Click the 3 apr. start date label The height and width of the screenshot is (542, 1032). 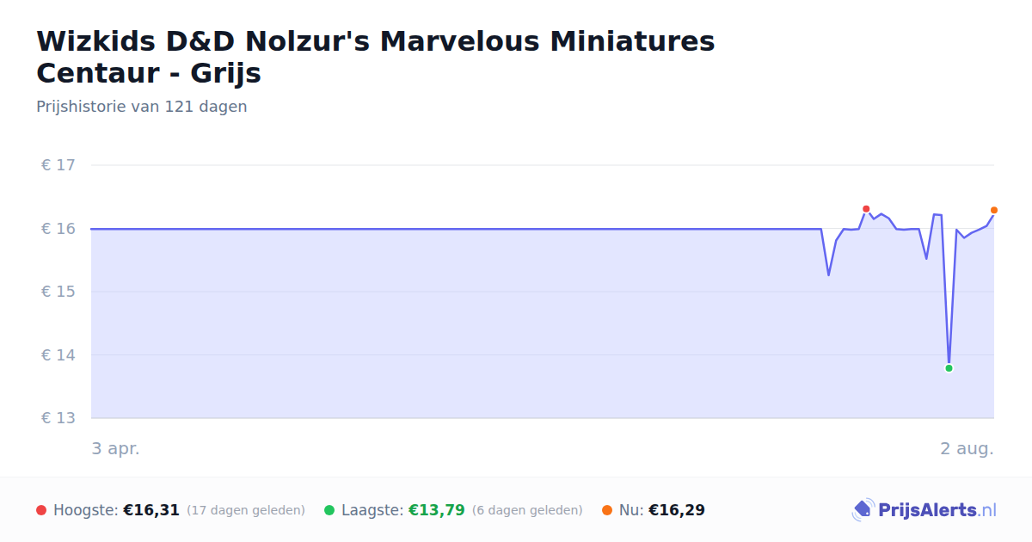115,448
